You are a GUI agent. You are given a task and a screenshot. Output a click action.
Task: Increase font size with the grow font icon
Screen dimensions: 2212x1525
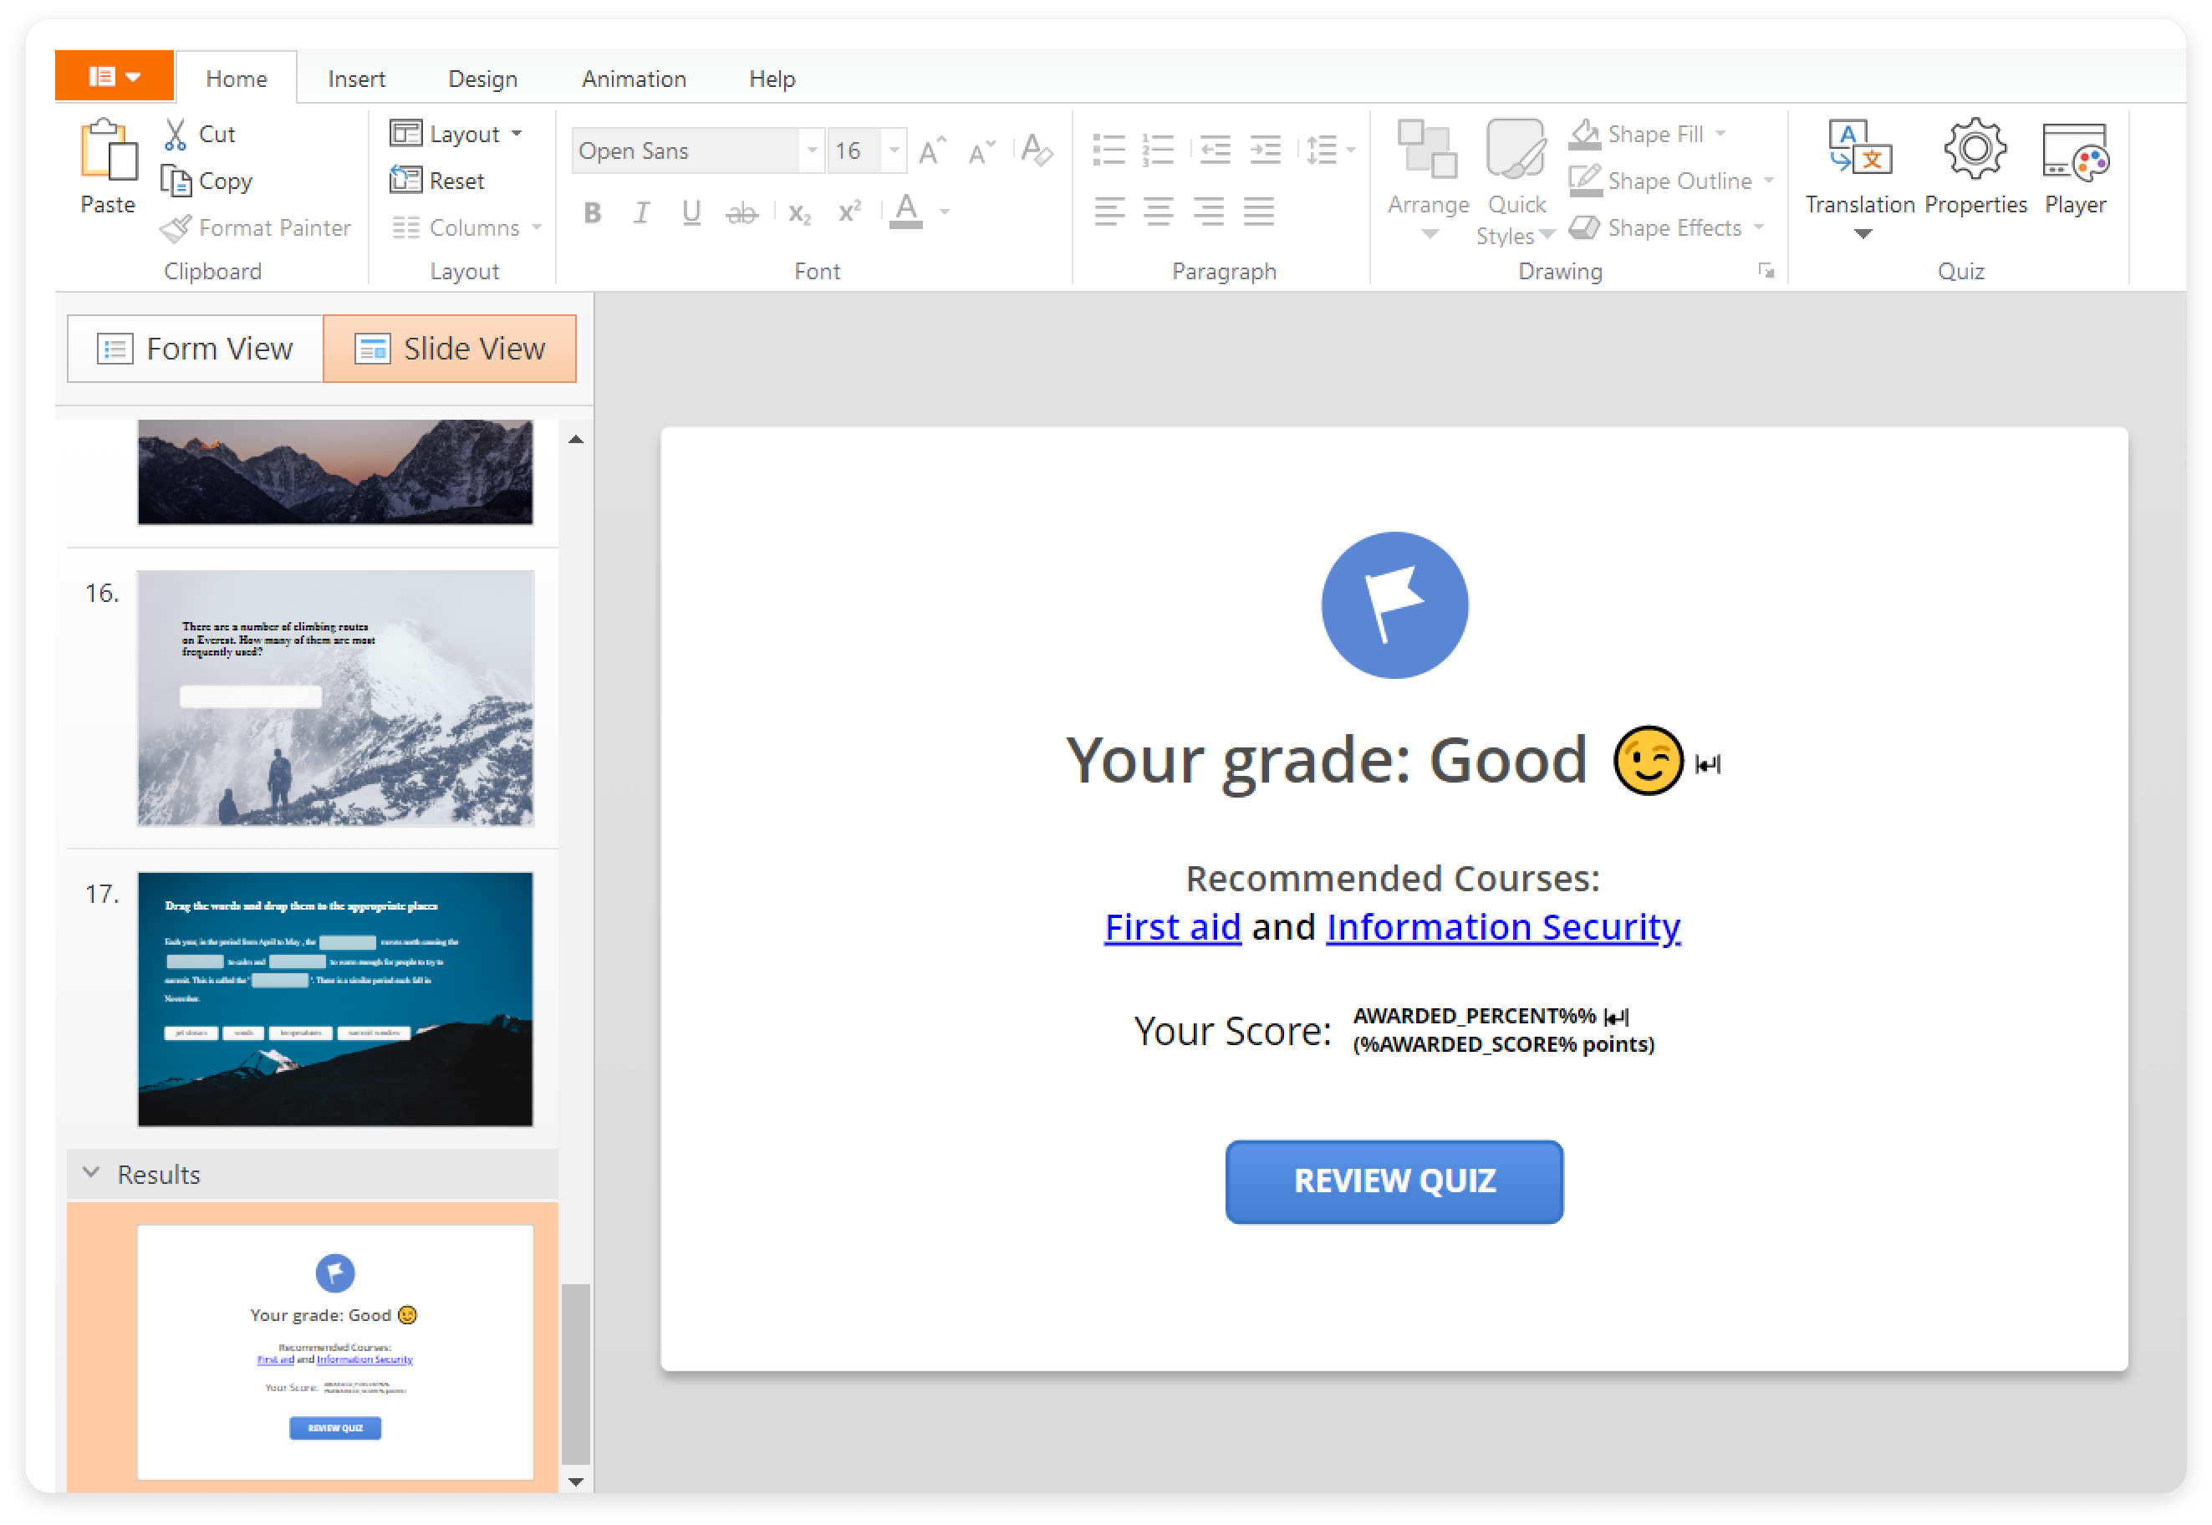click(x=931, y=151)
